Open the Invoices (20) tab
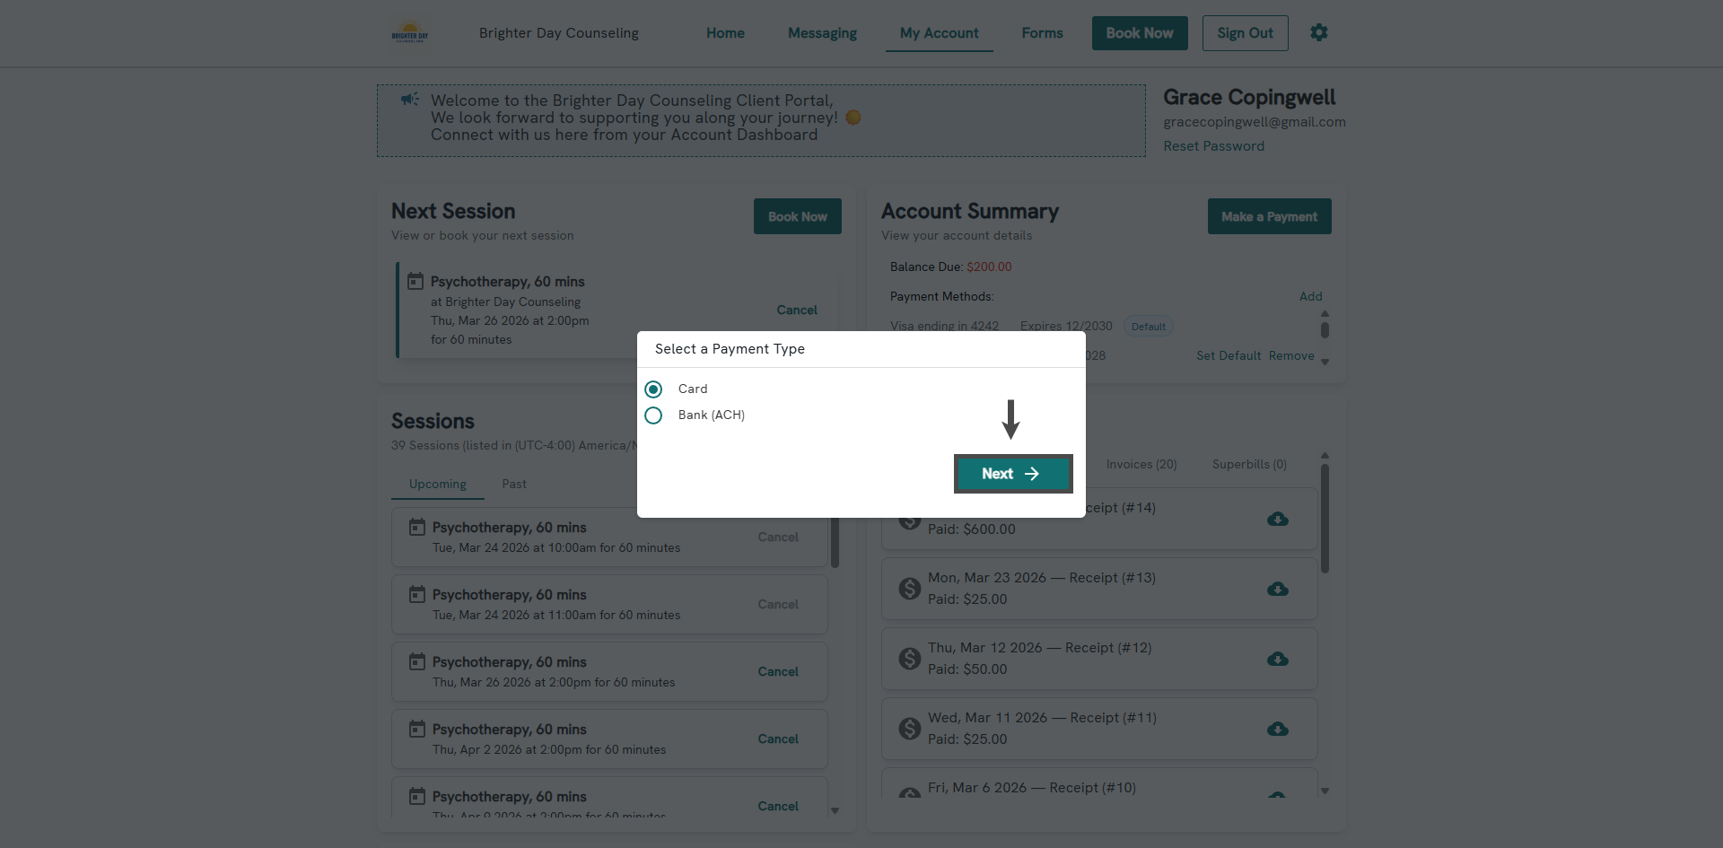Image resolution: width=1723 pixels, height=848 pixels. point(1141,465)
